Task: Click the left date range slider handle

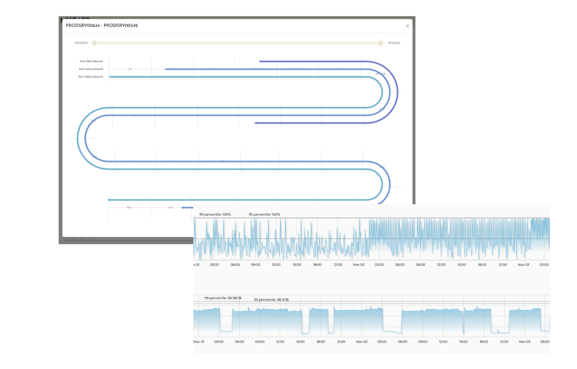Action: (95, 43)
